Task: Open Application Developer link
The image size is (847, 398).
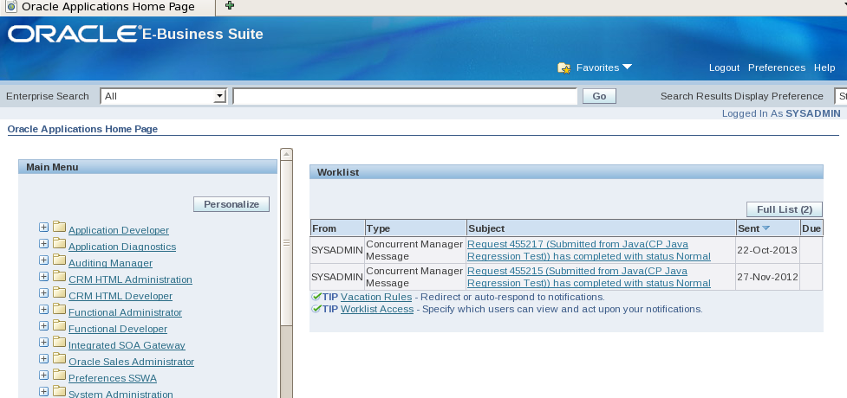Action: tap(119, 230)
